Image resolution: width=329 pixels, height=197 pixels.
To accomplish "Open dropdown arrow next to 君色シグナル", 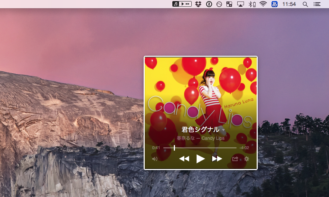I will (x=223, y=130).
